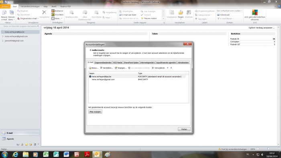
Task: Click the zoom out minus button
Action: click(x=258, y=149)
